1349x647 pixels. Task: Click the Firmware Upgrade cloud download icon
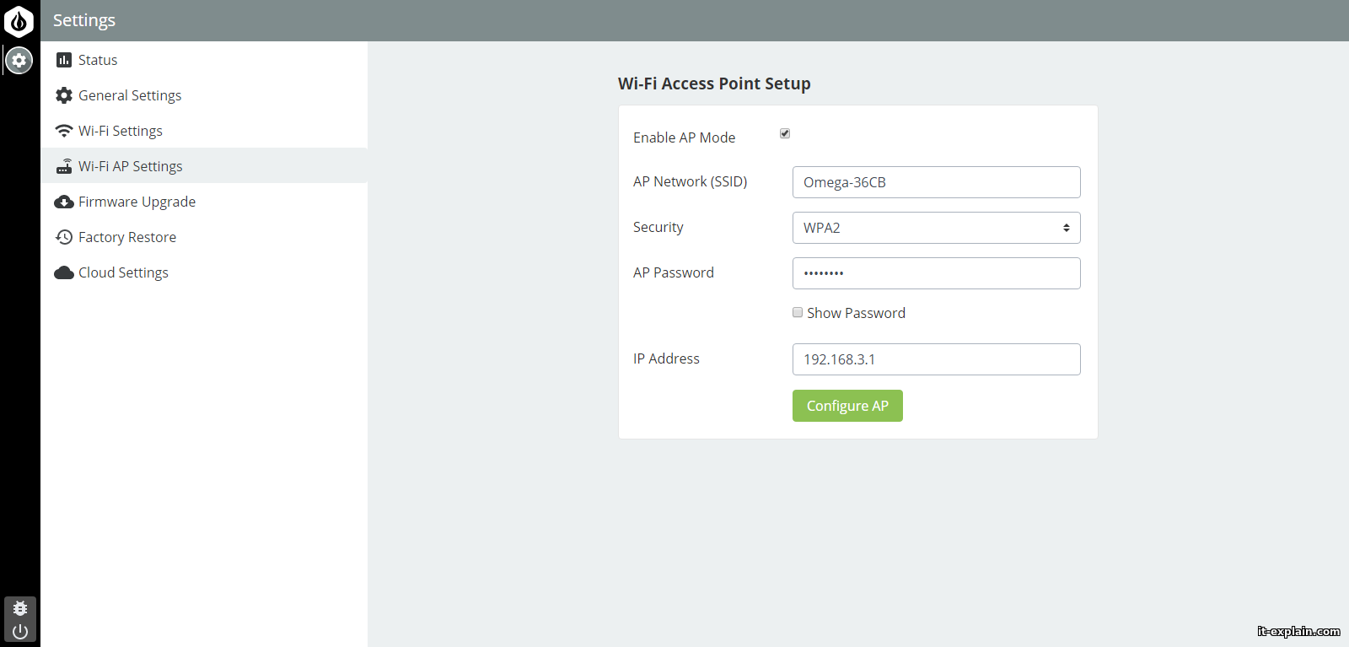point(64,202)
